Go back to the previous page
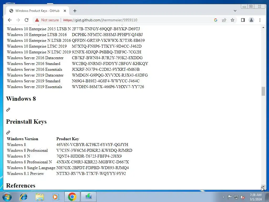 tap(10, 20)
